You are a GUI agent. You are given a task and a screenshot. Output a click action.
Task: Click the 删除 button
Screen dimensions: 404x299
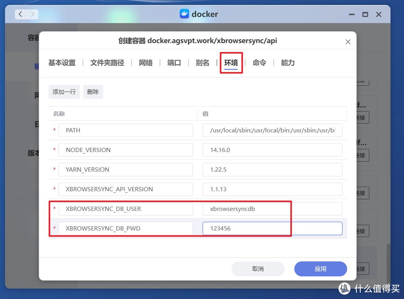point(93,92)
